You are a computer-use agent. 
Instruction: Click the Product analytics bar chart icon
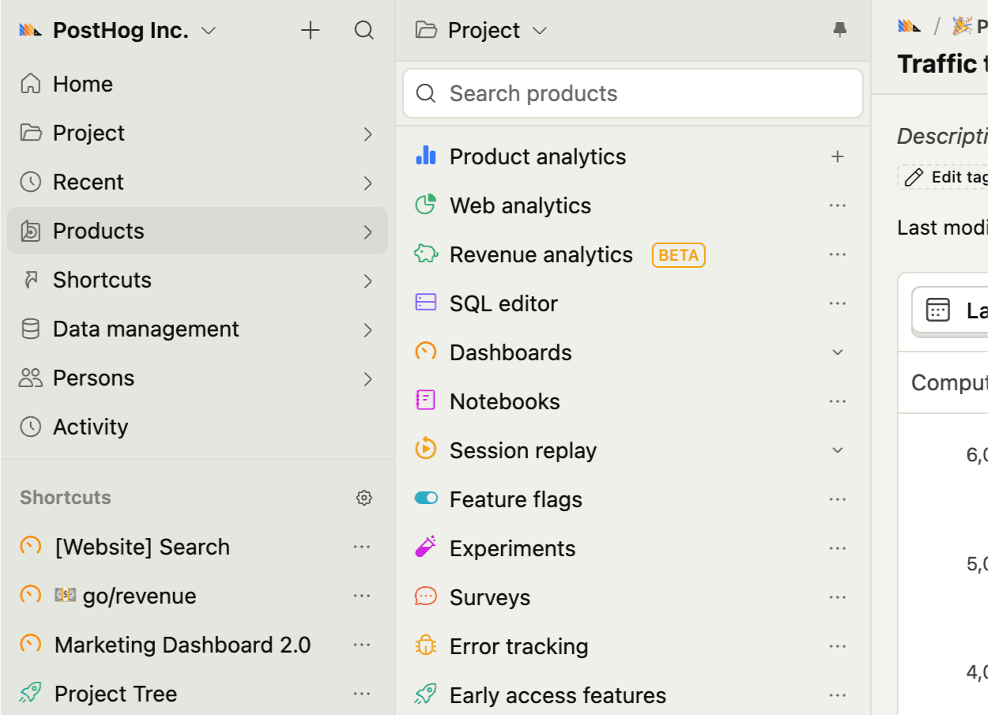click(426, 156)
